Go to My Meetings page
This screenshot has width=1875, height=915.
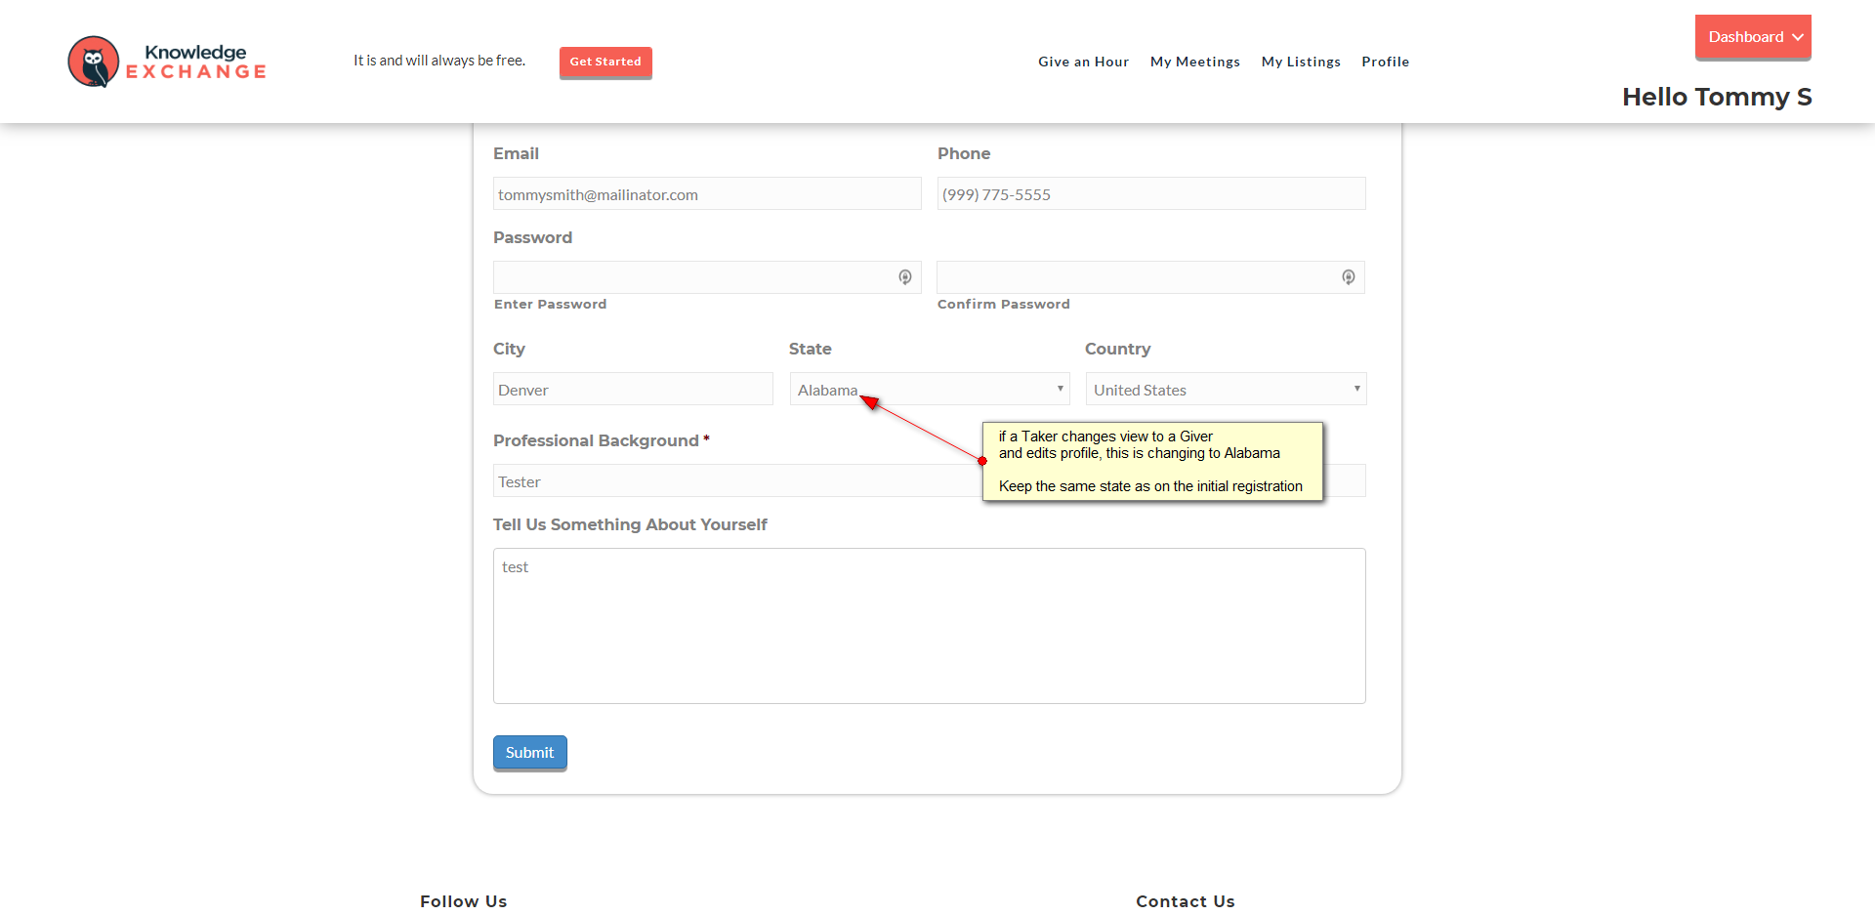coord(1194,62)
